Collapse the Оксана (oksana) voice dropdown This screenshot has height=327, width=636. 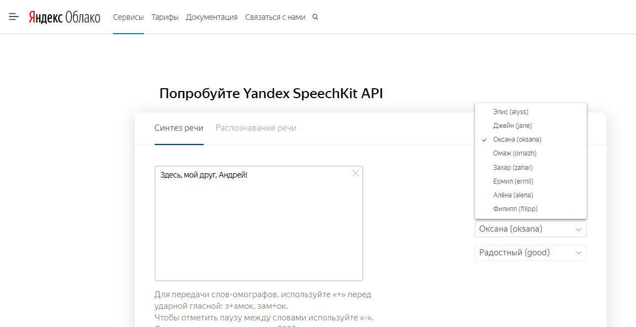coord(531,229)
